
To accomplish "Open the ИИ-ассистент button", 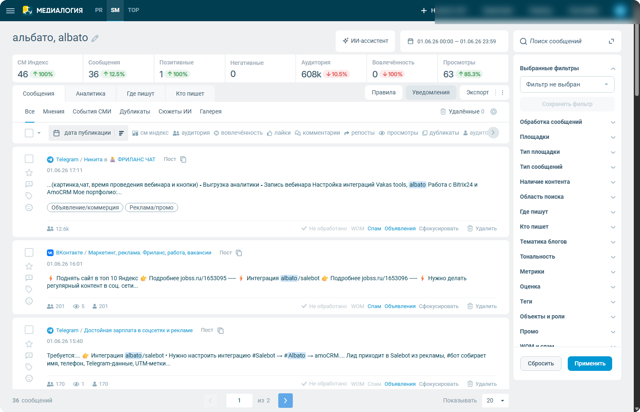I will pyautogui.click(x=365, y=41).
